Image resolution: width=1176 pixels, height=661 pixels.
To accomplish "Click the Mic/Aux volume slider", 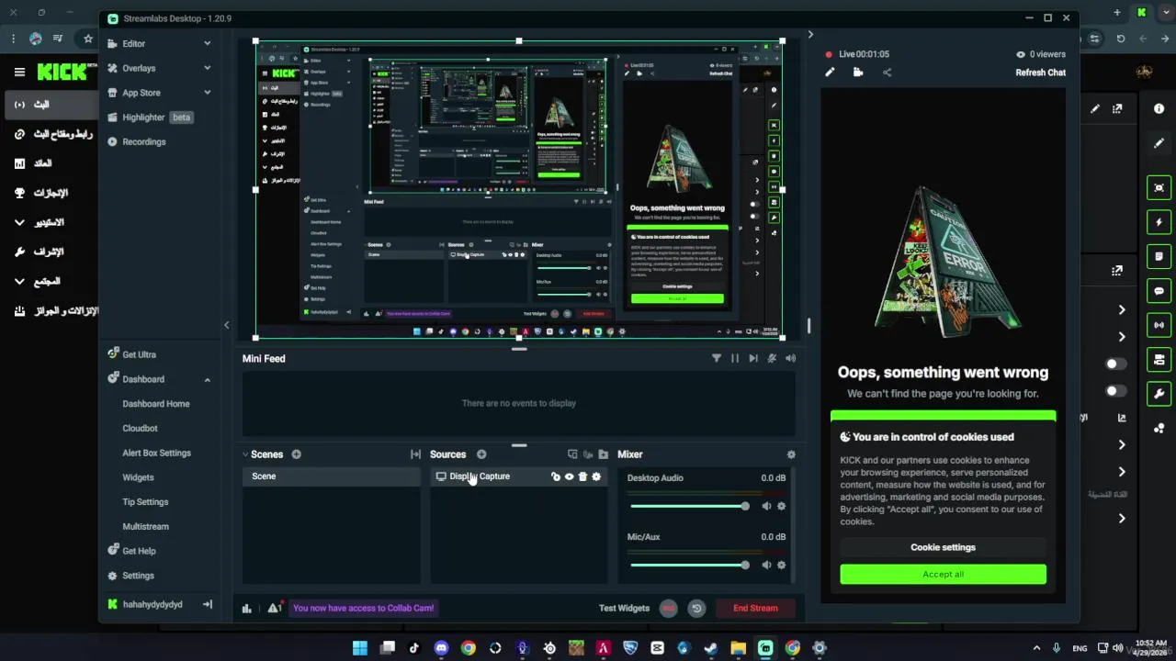I will [689, 566].
